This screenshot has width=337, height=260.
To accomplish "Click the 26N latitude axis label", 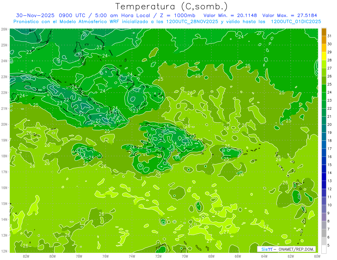I will coord(4,29).
